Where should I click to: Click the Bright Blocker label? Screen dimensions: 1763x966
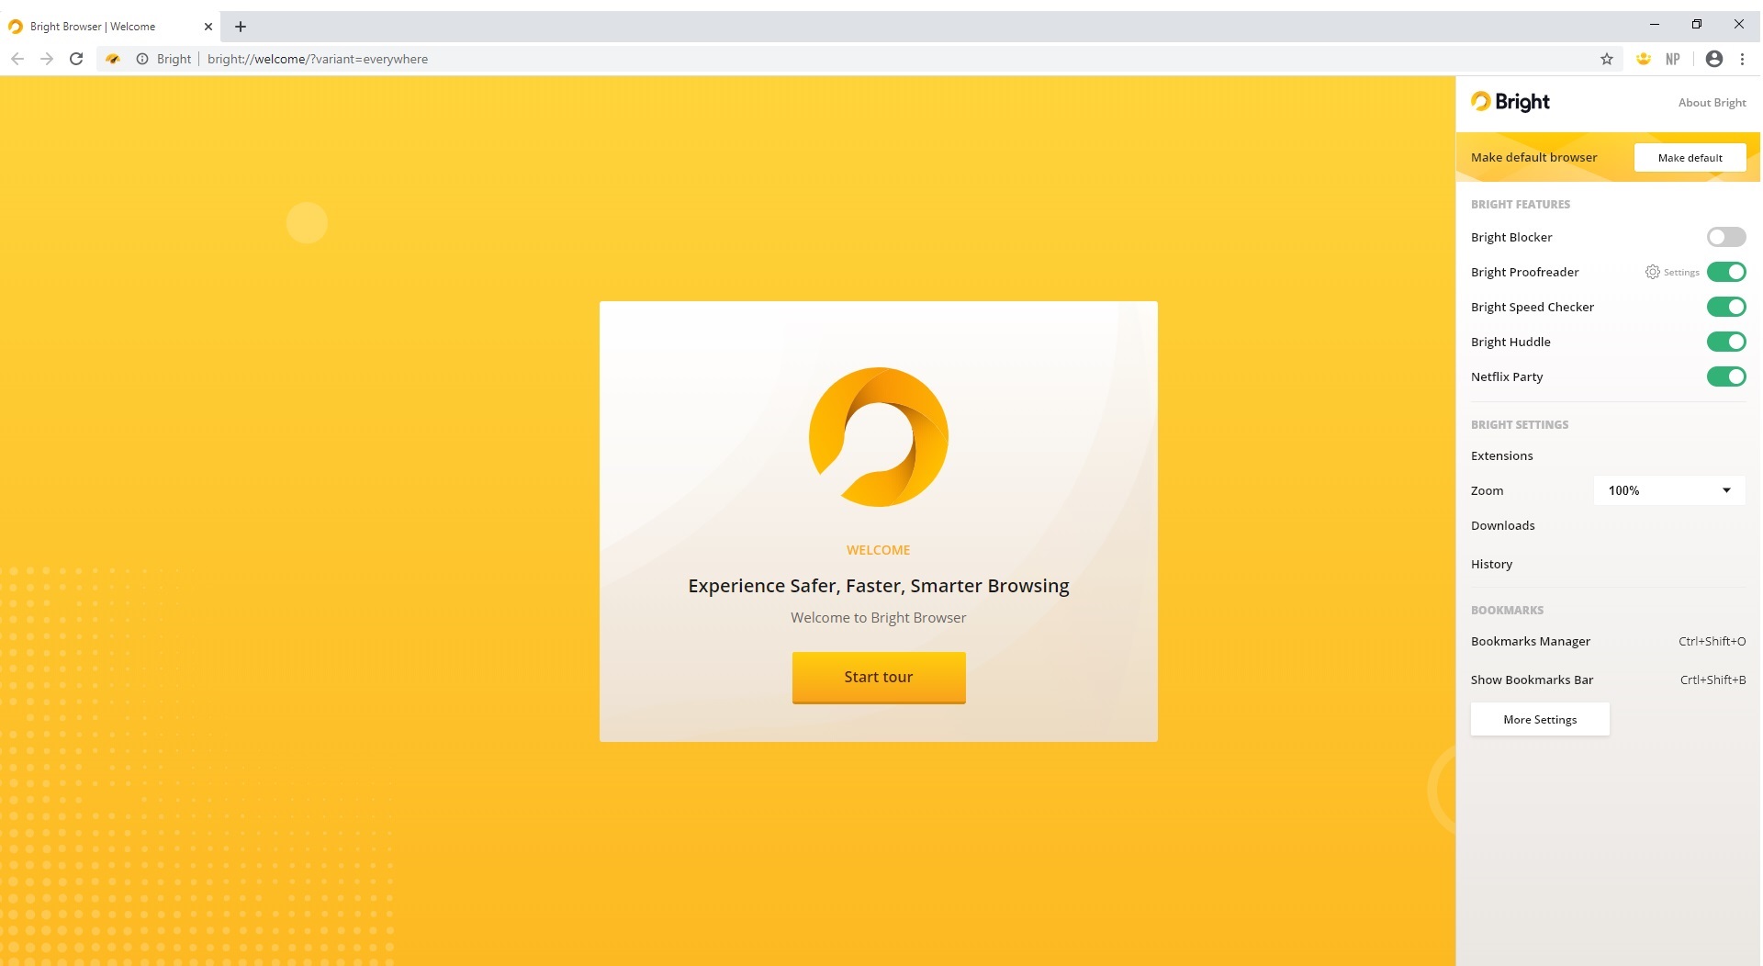tap(1510, 237)
